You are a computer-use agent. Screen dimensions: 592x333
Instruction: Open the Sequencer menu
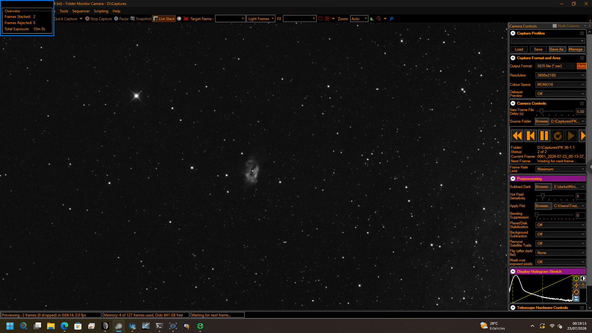coord(81,11)
